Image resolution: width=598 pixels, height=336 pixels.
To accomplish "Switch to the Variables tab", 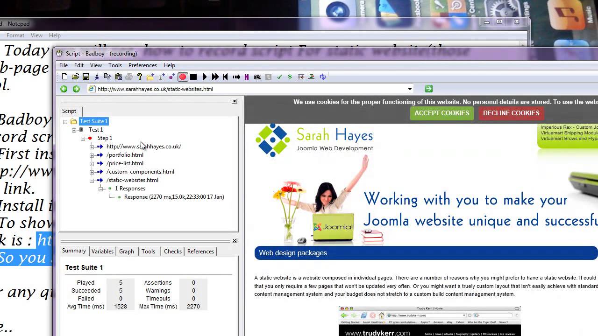I will (x=102, y=252).
